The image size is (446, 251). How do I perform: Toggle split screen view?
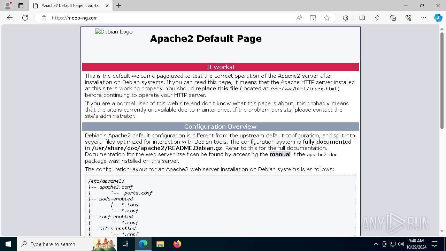362,18
